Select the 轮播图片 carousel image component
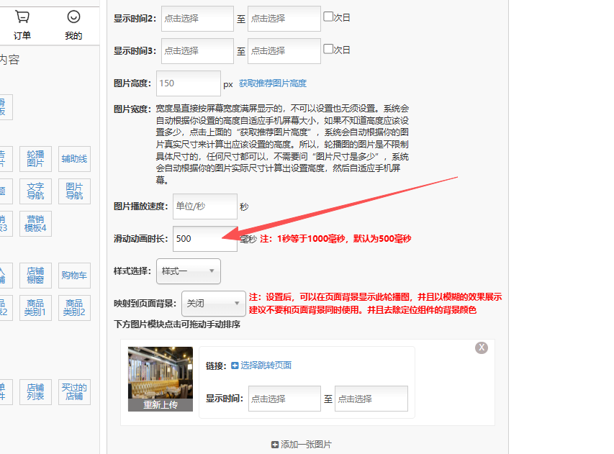This screenshot has height=454, width=614. (x=35, y=157)
